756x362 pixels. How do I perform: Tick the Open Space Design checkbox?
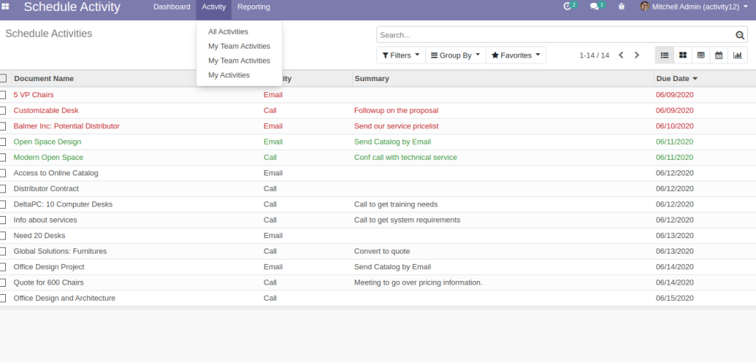pos(3,142)
